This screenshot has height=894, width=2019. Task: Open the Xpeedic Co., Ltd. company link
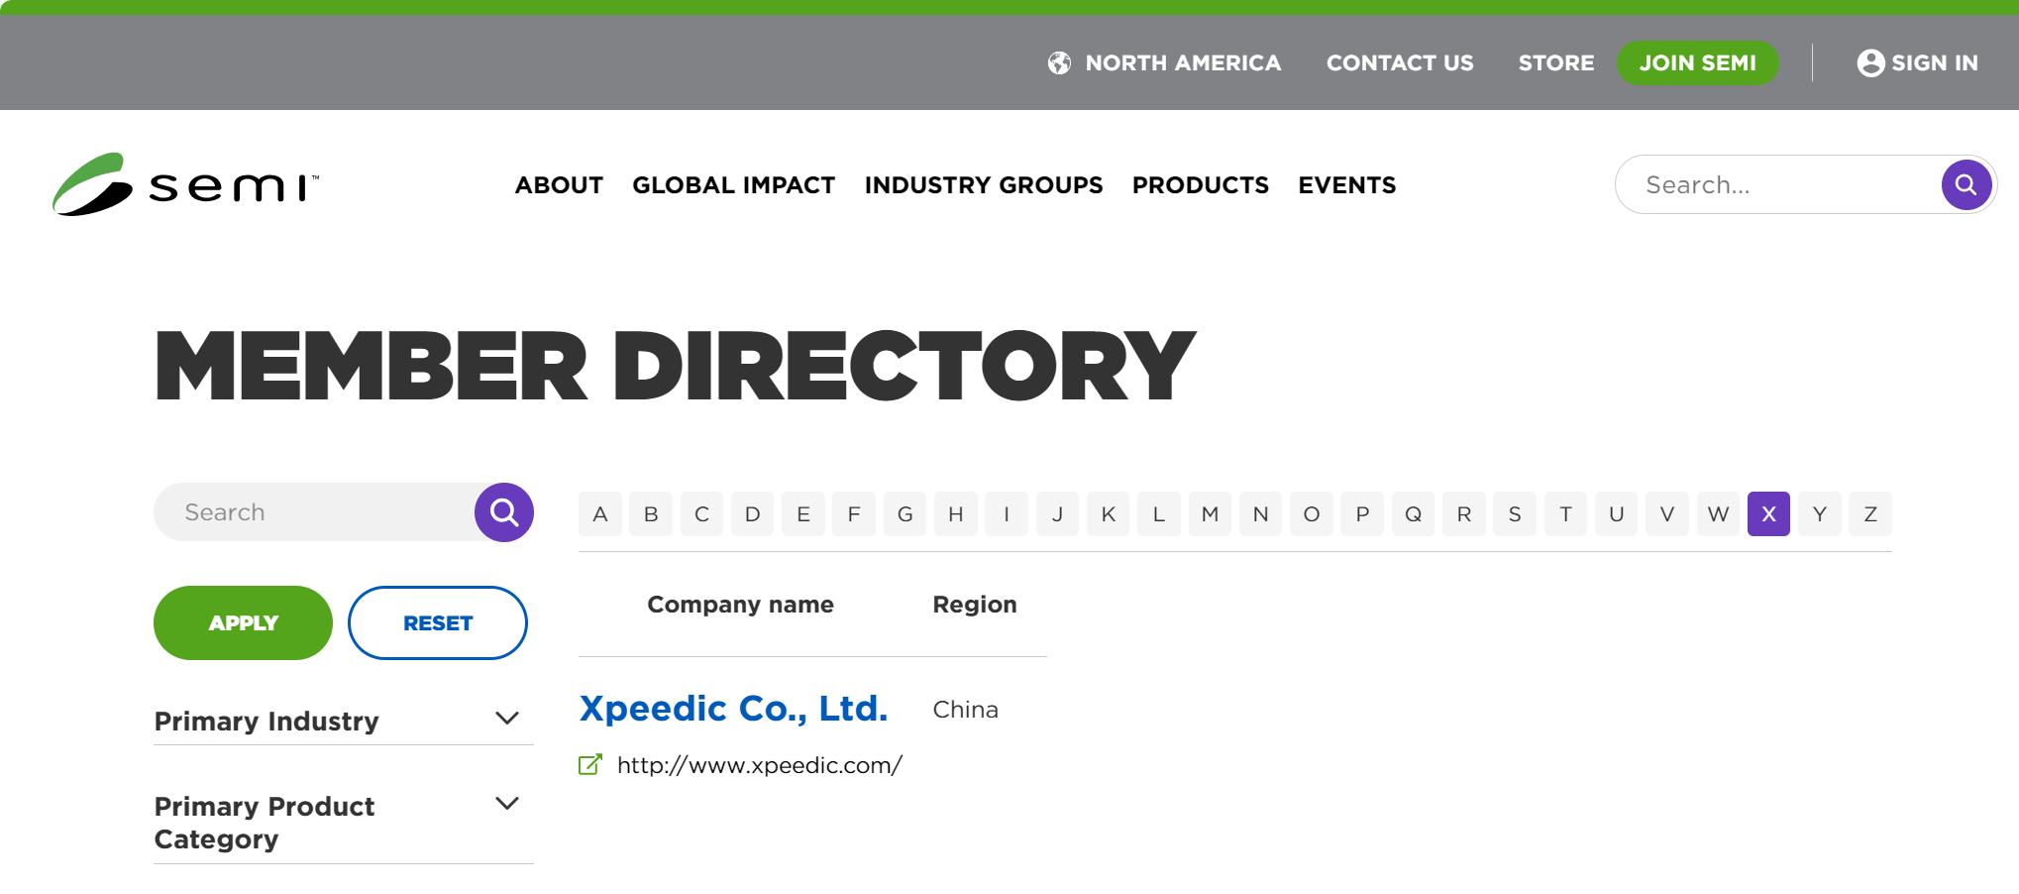pos(733,709)
